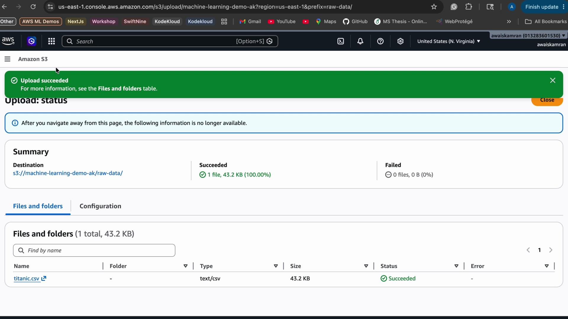The height and width of the screenshot is (319, 568).
Task: Open All Bookmarks folder
Action: pos(546,22)
